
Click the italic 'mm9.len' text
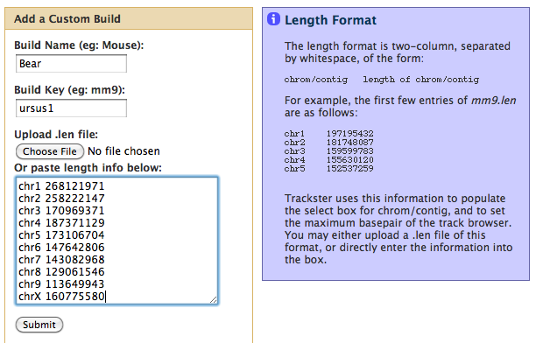click(x=494, y=101)
